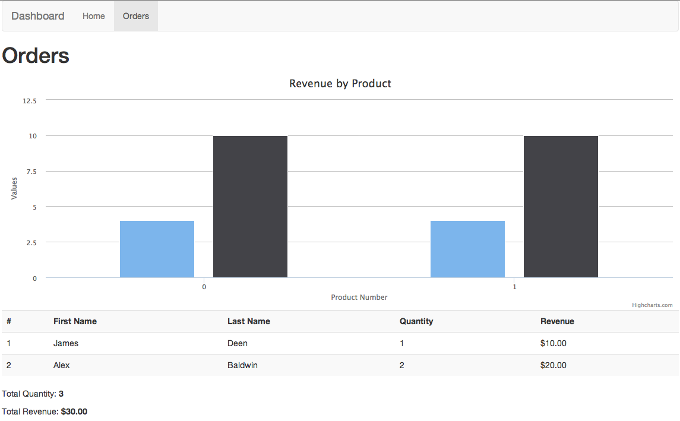Click the Total Revenue: $30.00 text
The height and width of the screenshot is (421, 680).
pos(44,411)
